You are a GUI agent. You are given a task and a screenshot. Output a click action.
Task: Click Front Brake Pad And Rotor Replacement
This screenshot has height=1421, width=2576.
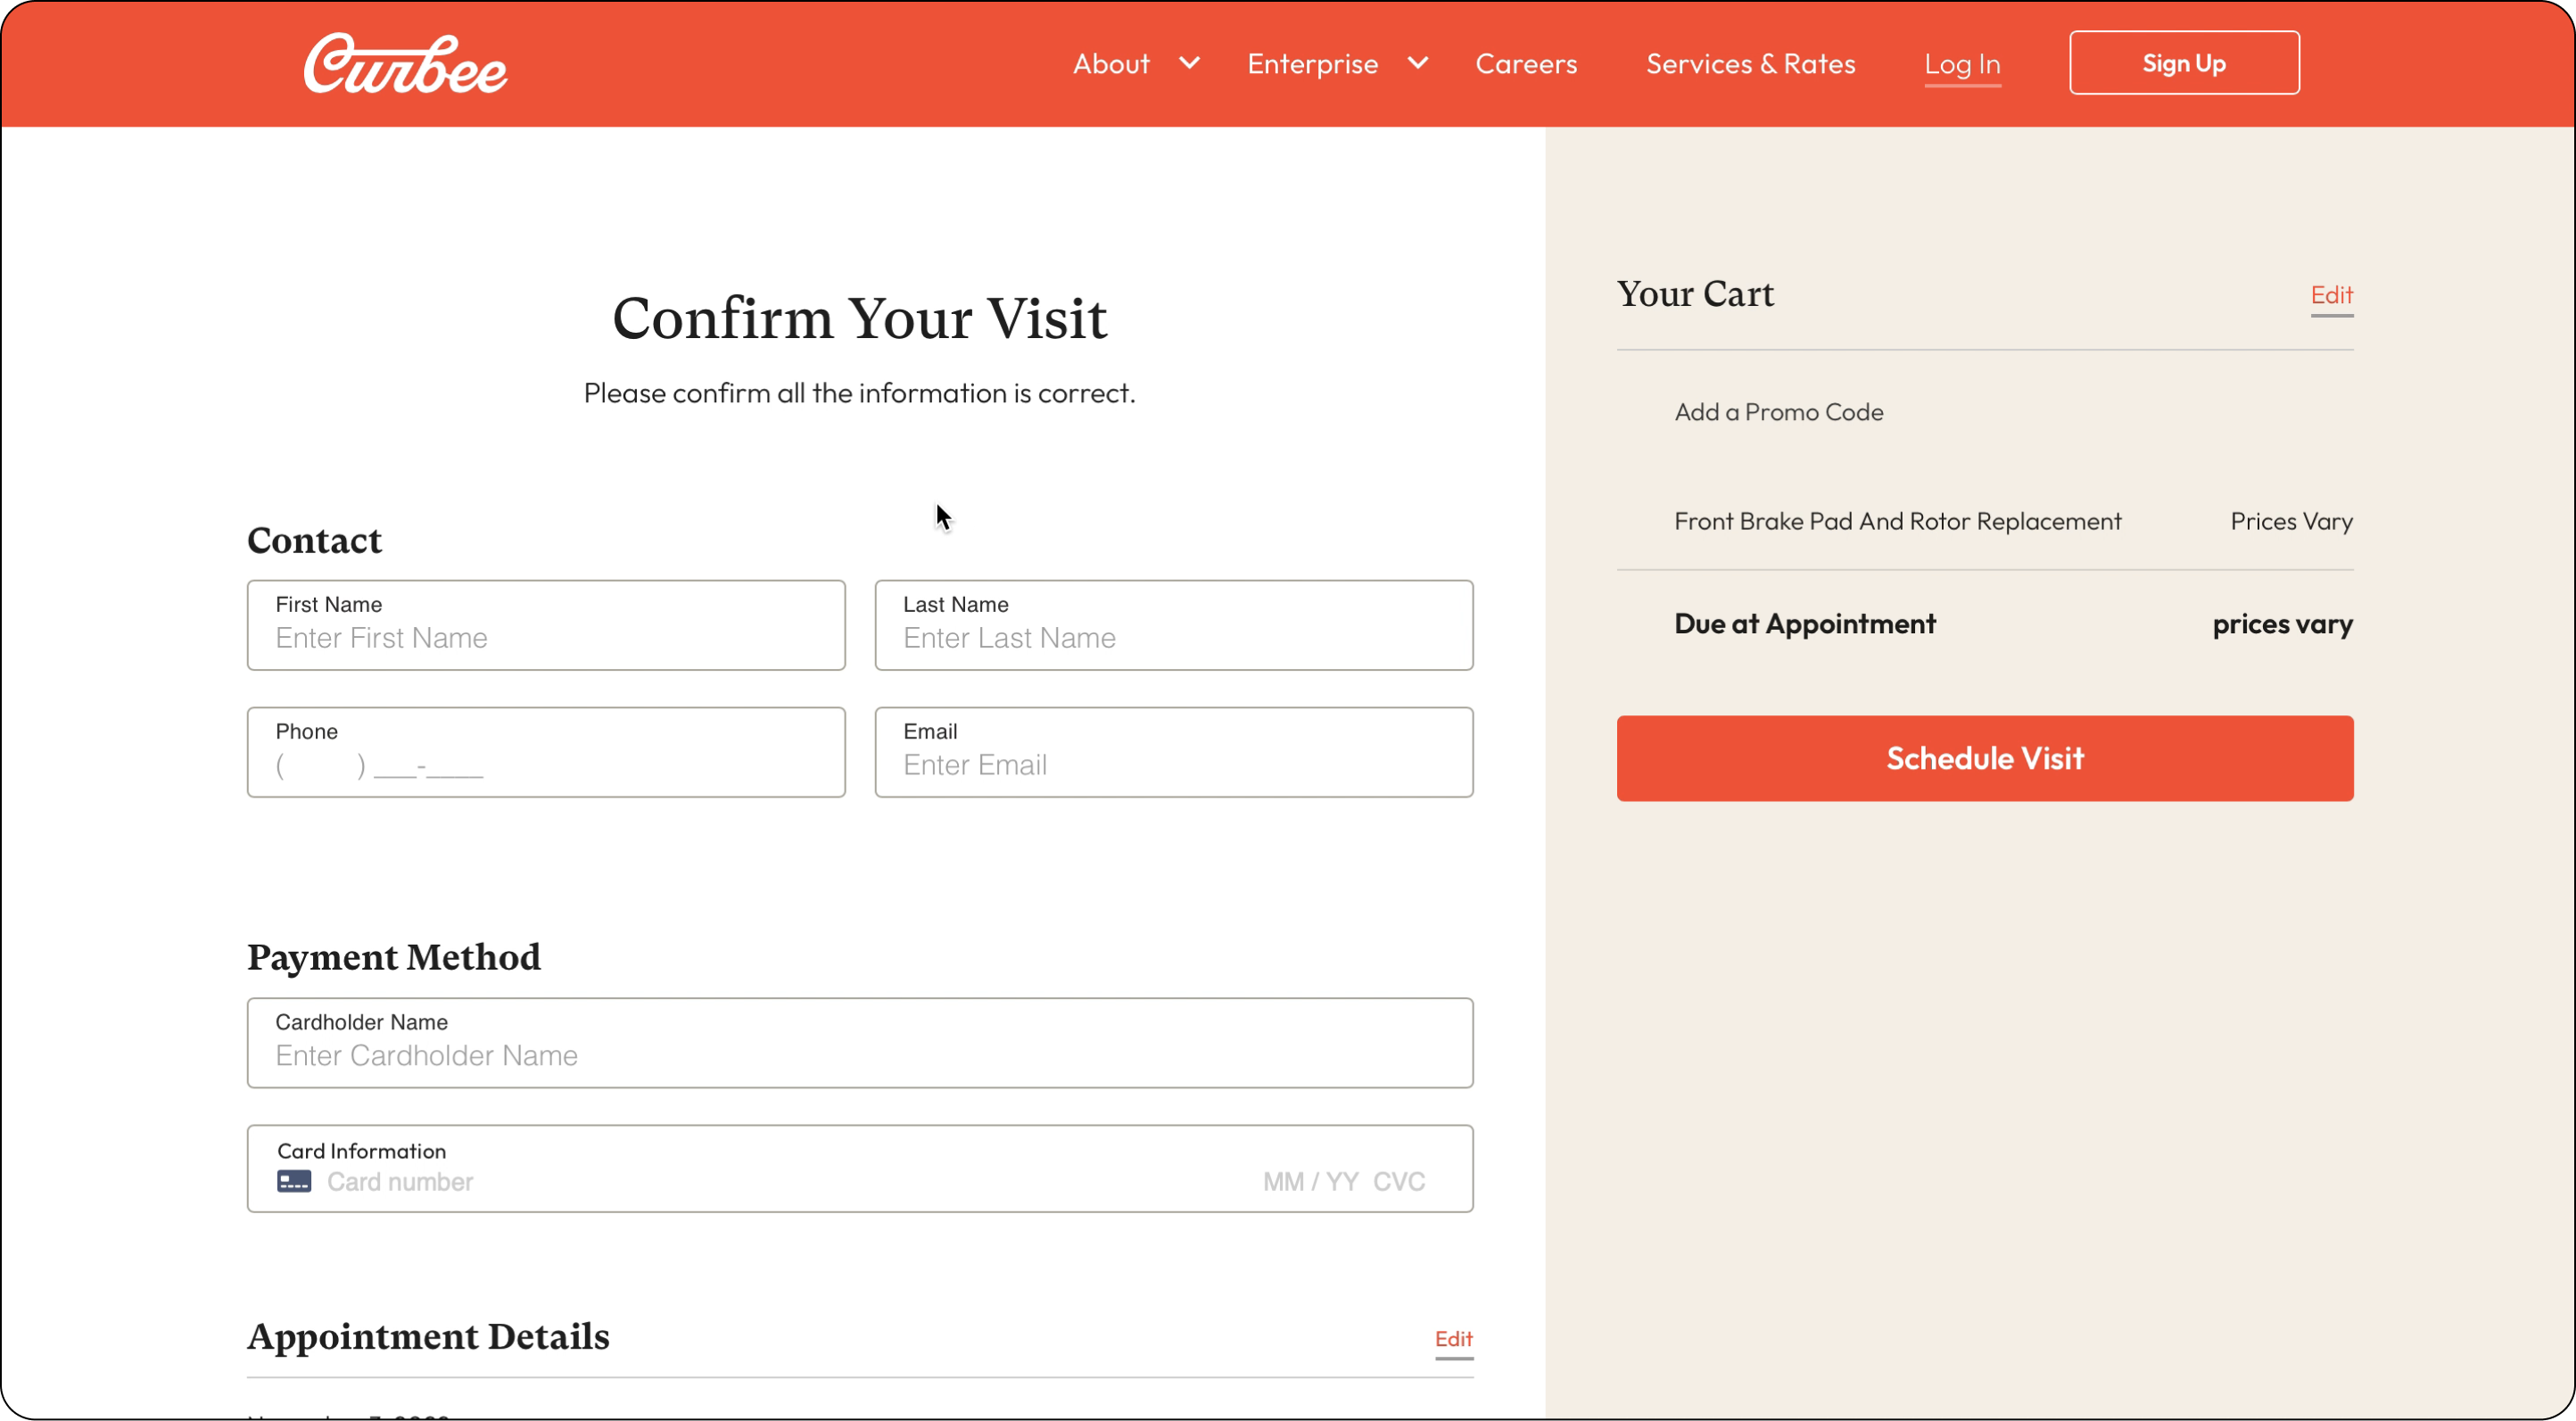(1897, 521)
